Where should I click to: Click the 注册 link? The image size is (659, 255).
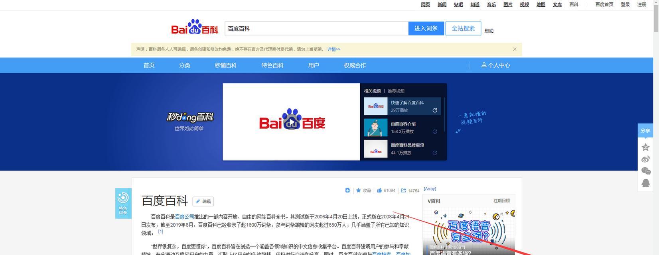(642, 5)
